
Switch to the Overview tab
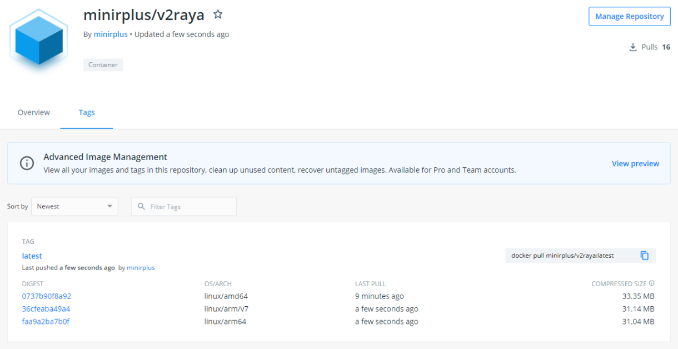coord(34,112)
